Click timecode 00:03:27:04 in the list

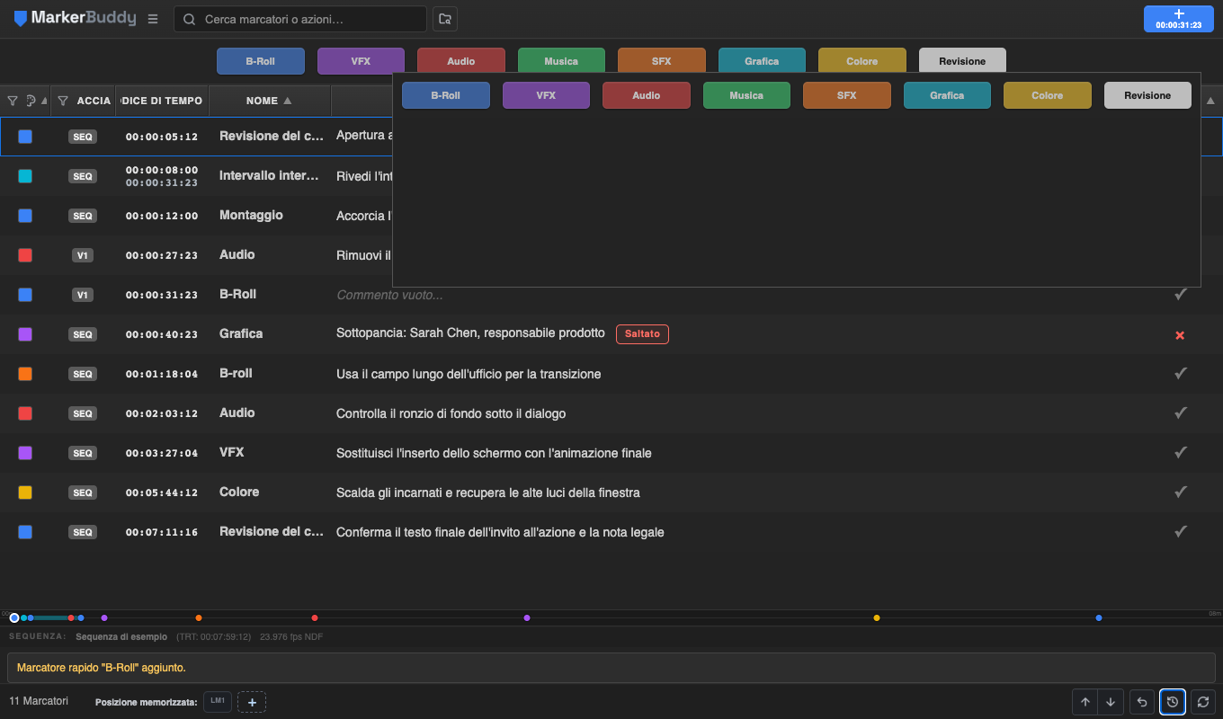pos(162,453)
